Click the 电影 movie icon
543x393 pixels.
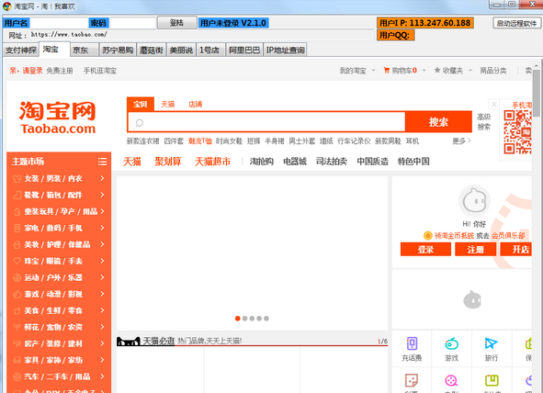pos(451,380)
